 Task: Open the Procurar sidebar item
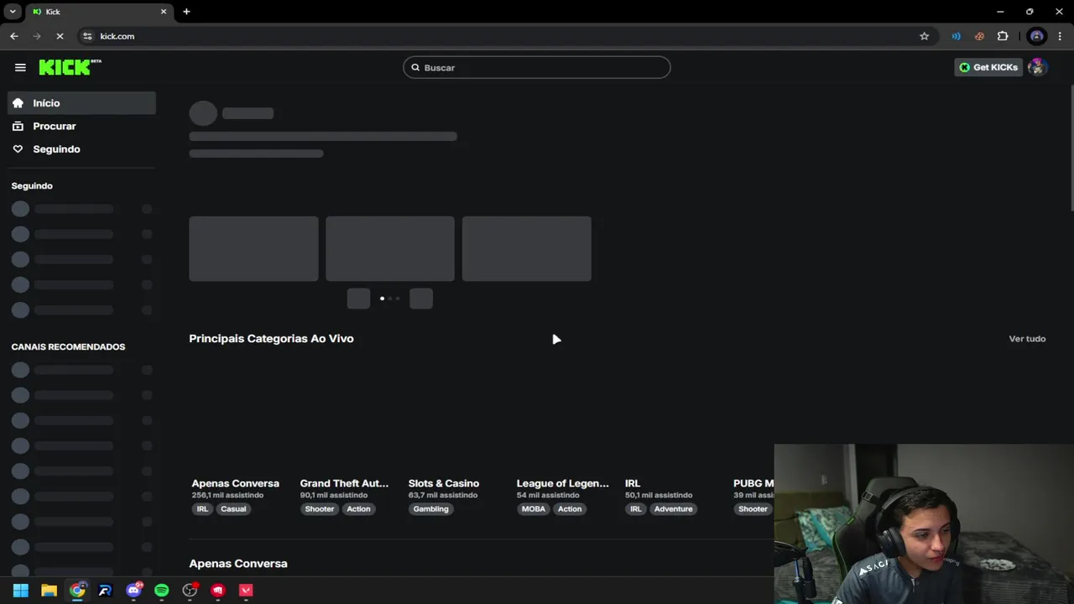point(81,126)
